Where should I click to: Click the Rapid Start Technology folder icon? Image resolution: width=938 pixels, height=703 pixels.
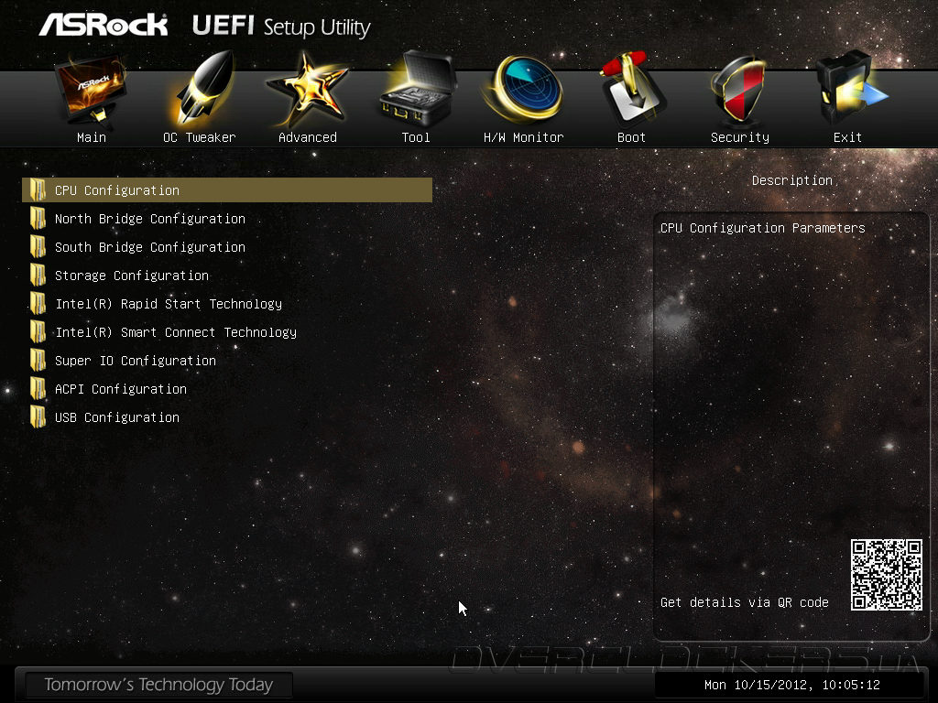tap(38, 304)
